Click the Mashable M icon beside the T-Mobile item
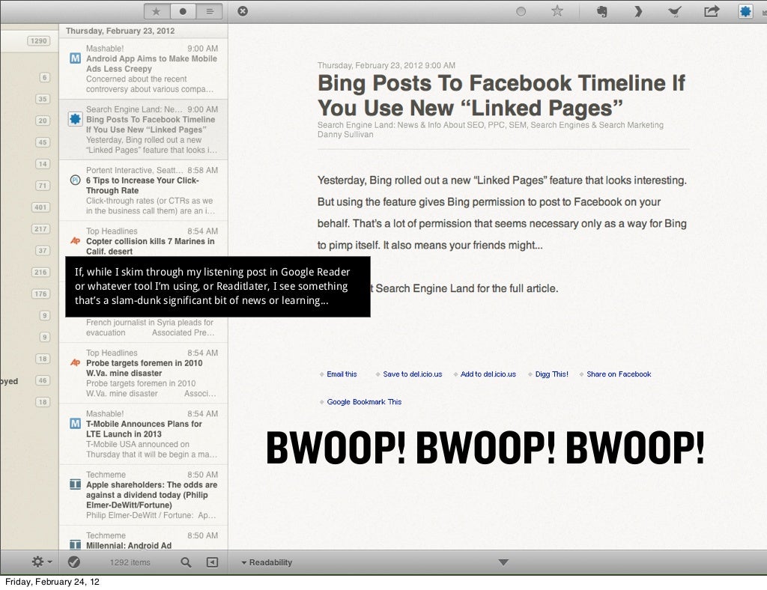This screenshot has width=767, height=590. coord(75,423)
